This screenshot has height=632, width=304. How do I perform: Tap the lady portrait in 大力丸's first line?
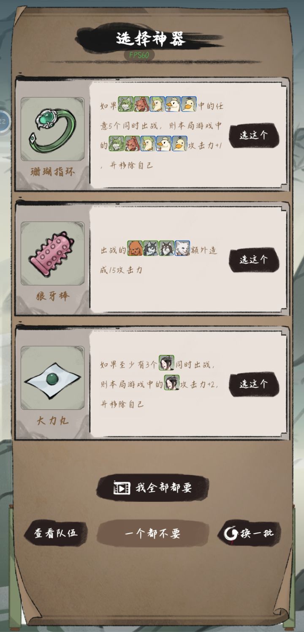[x=166, y=363]
